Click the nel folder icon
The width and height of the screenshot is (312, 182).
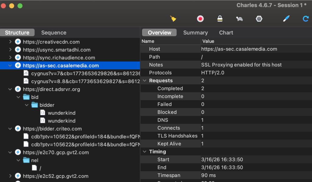point(26,160)
